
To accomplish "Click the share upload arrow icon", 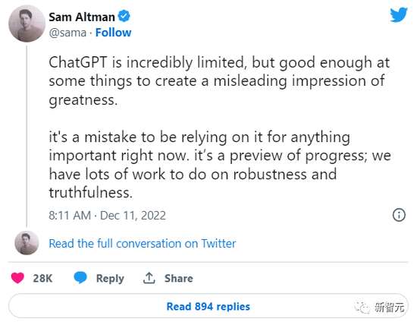I will coord(149,278).
